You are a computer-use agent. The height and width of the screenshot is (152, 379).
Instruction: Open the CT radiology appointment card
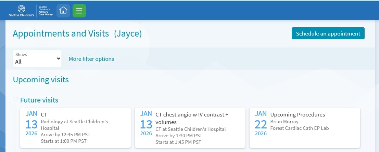pyautogui.click(x=75, y=128)
